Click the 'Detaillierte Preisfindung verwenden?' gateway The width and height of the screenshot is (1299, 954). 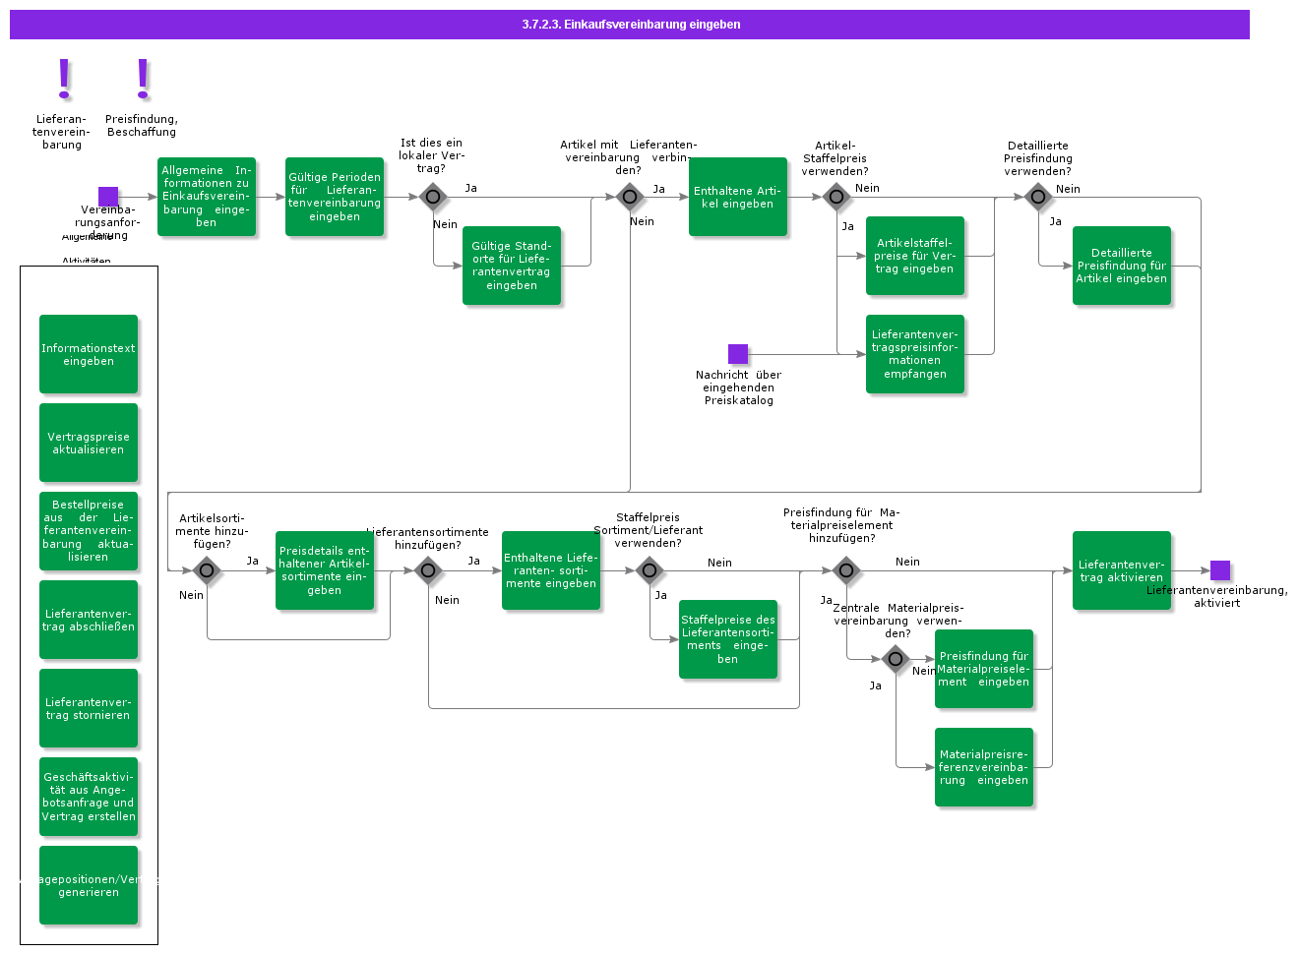coord(1037,197)
